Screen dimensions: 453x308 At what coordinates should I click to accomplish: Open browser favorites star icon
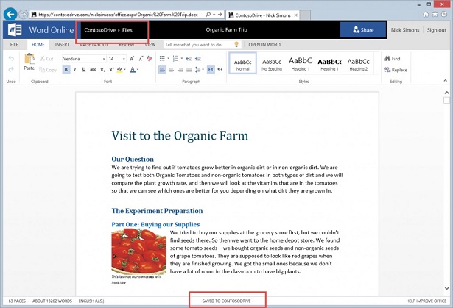435,15
